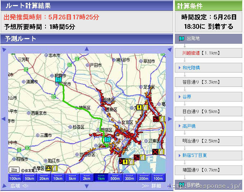Click the start point S marker on map
Screen dimensions: 244x192
pyautogui.click(x=58, y=80)
